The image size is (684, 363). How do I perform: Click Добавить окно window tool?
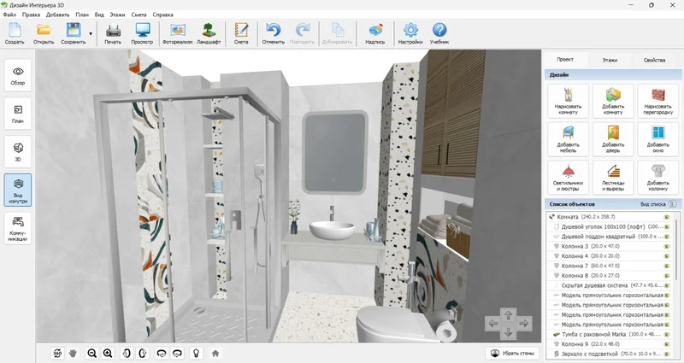point(657,139)
